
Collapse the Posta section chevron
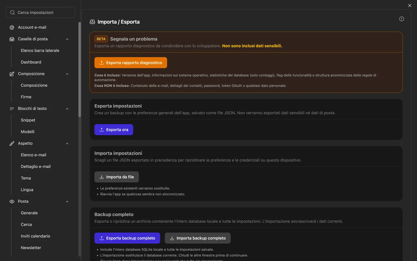point(67,202)
